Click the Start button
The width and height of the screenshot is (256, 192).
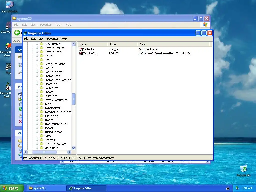tap(12, 188)
